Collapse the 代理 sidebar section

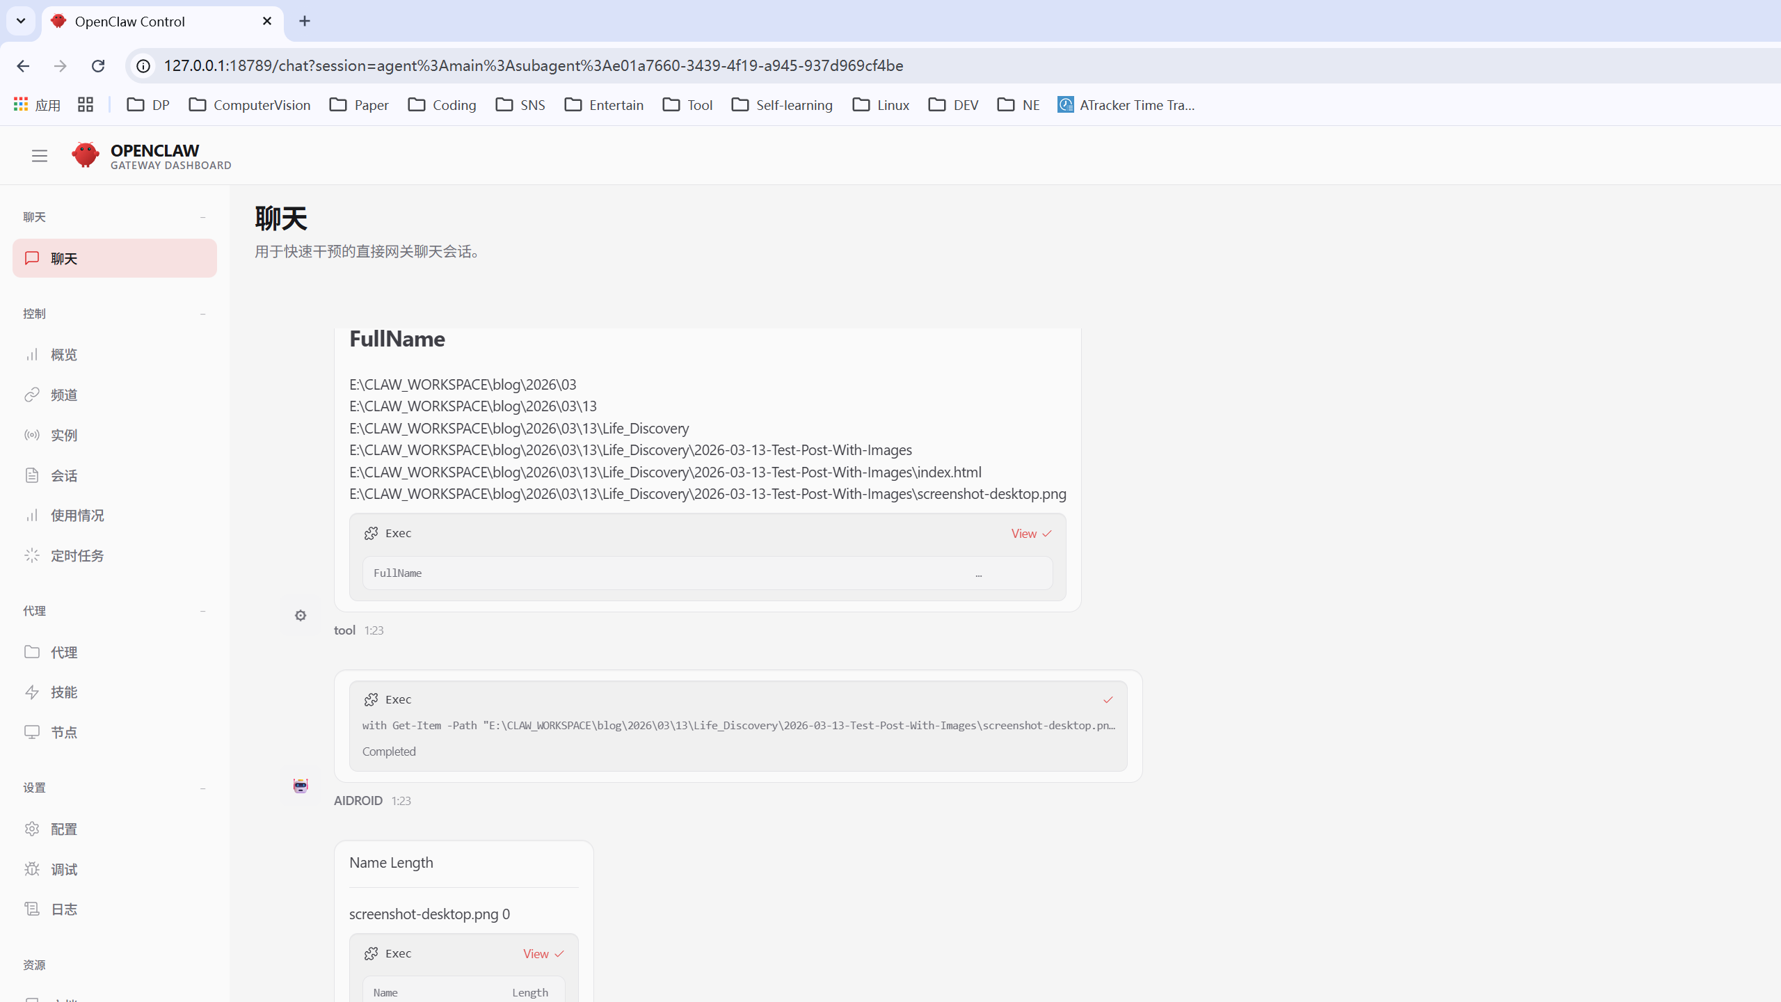point(202,611)
